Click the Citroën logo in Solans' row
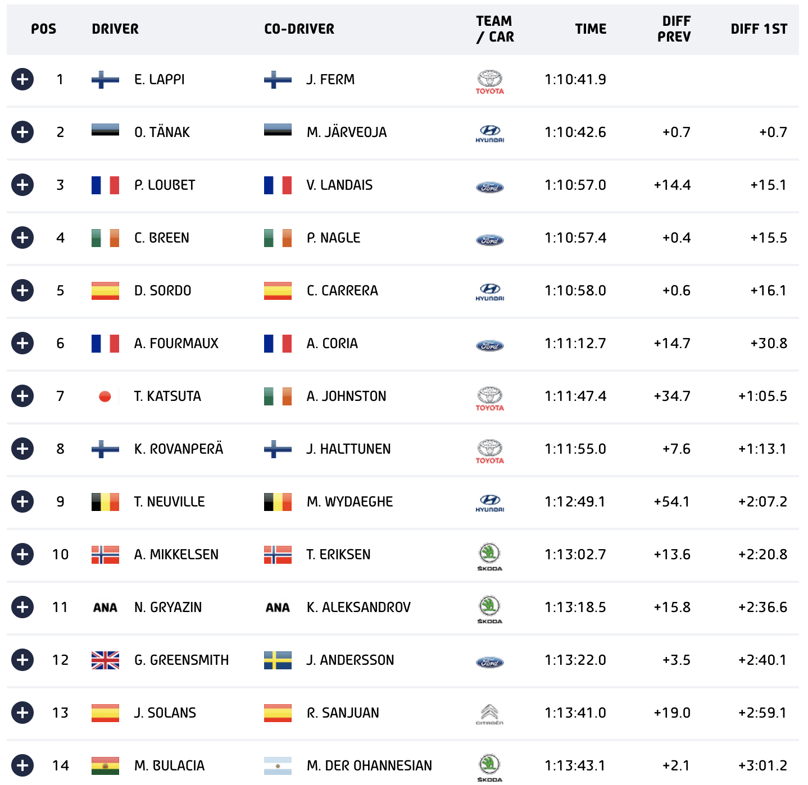808x785 pixels. click(489, 715)
